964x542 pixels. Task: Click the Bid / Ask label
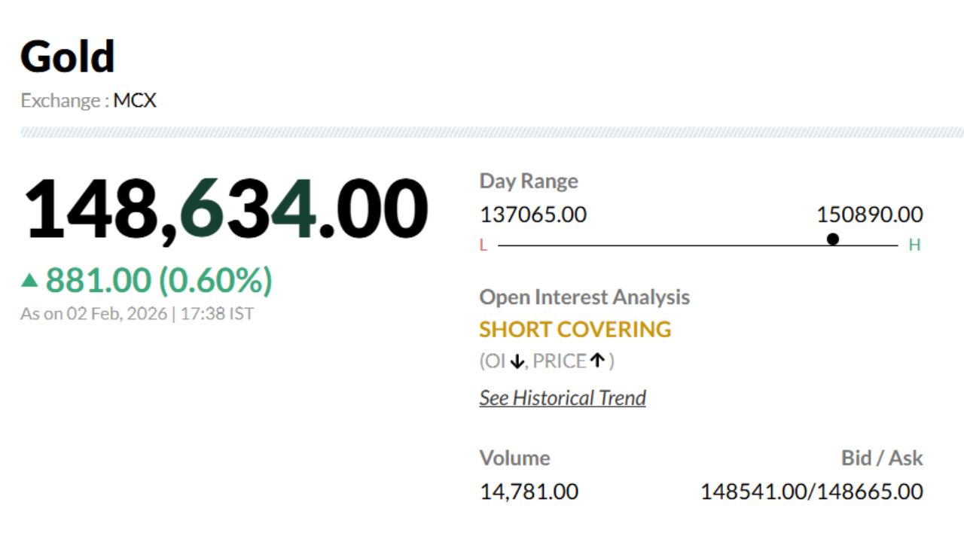[881, 458]
